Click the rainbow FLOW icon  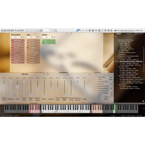click(78, 31)
